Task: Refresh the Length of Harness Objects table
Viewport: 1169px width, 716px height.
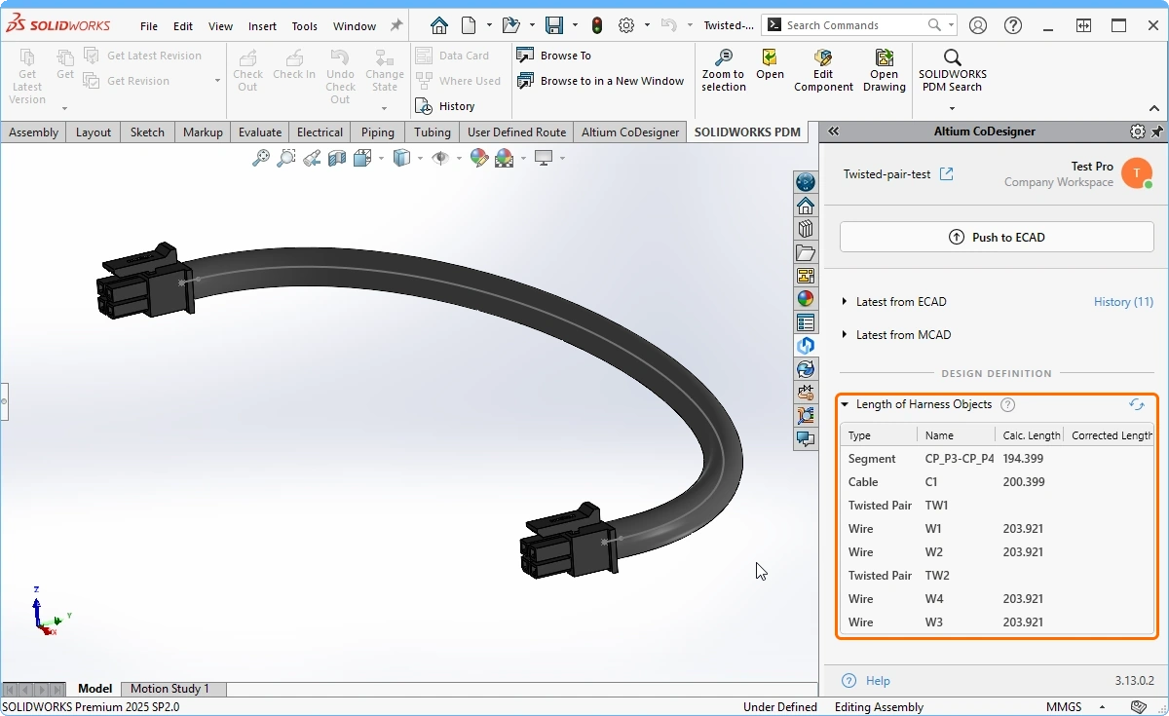Action: [1136, 404]
